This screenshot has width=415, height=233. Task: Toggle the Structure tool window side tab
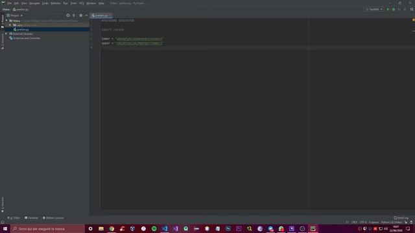point(3,41)
